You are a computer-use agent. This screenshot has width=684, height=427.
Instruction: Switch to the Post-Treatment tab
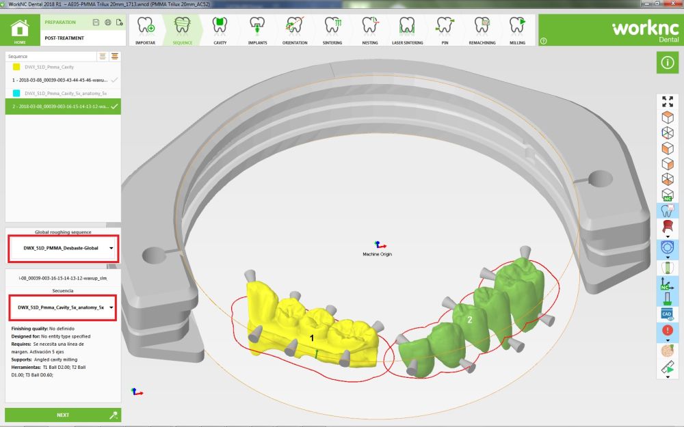[64, 38]
